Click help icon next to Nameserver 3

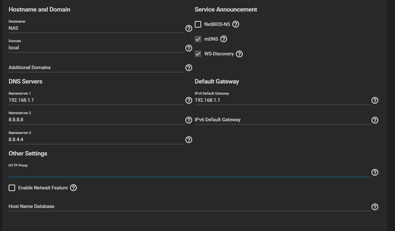point(189,139)
